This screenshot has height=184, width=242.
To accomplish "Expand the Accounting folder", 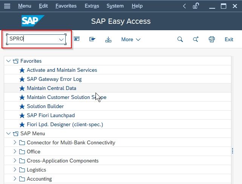I will tap(15, 179).
